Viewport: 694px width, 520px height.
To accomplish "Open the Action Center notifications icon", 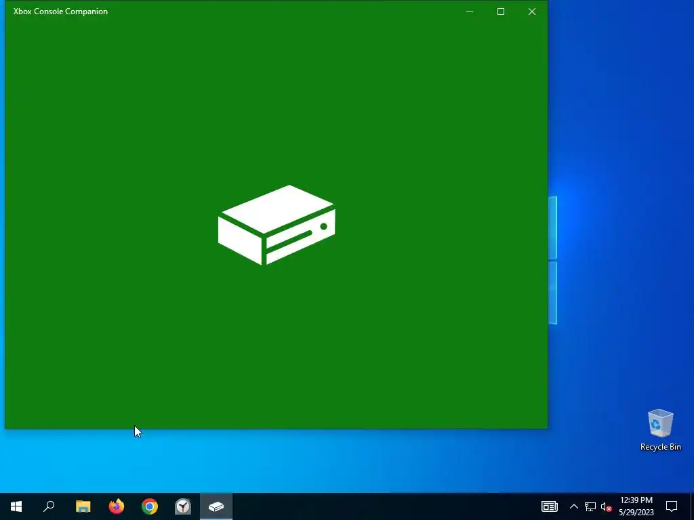I will 672,506.
